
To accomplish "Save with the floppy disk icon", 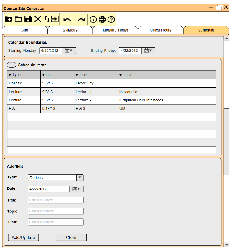I will (28, 19).
